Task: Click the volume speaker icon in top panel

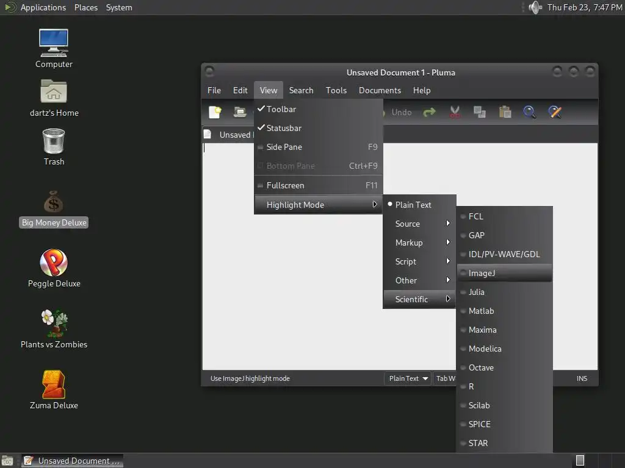Action: coord(535,7)
